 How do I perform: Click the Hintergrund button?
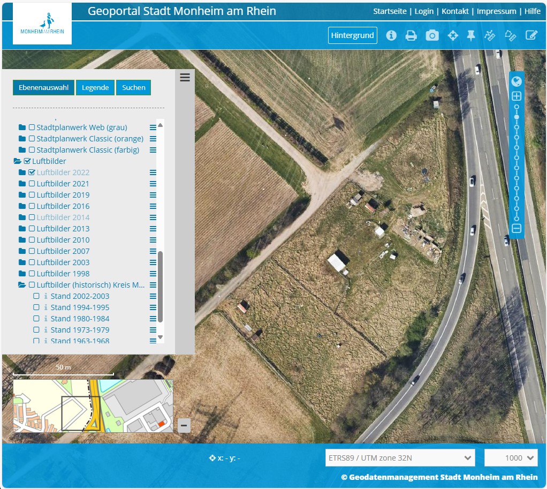[352, 35]
